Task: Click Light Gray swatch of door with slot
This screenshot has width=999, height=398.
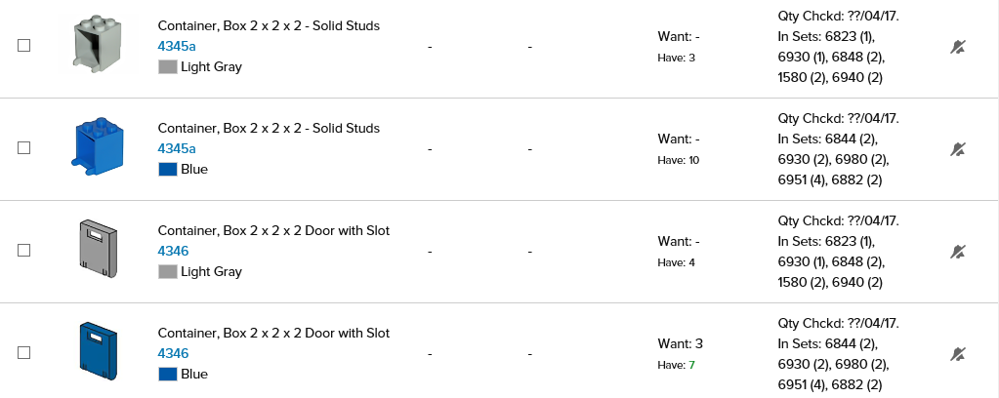Action: pyautogui.click(x=167, y=272)
